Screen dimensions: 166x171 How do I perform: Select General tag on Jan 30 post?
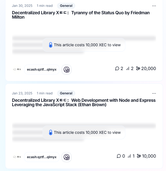click(x=66, y=6)
